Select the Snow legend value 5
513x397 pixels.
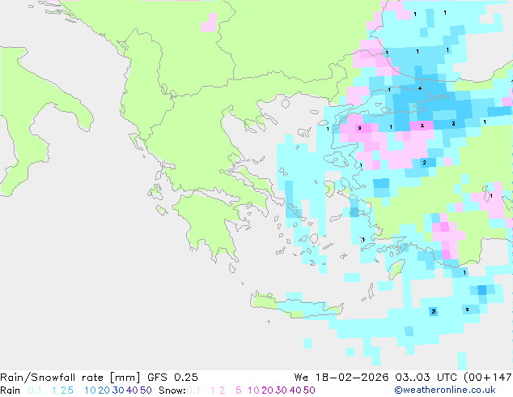[239, 391]
